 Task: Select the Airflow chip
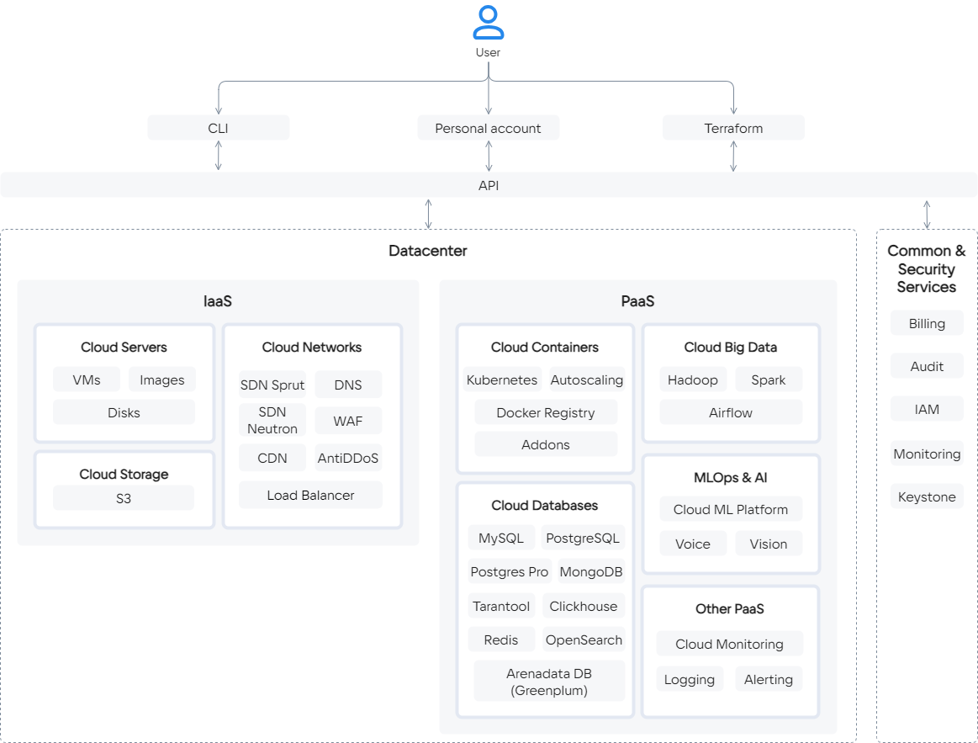pyautogui.click(x=731, y=412)
